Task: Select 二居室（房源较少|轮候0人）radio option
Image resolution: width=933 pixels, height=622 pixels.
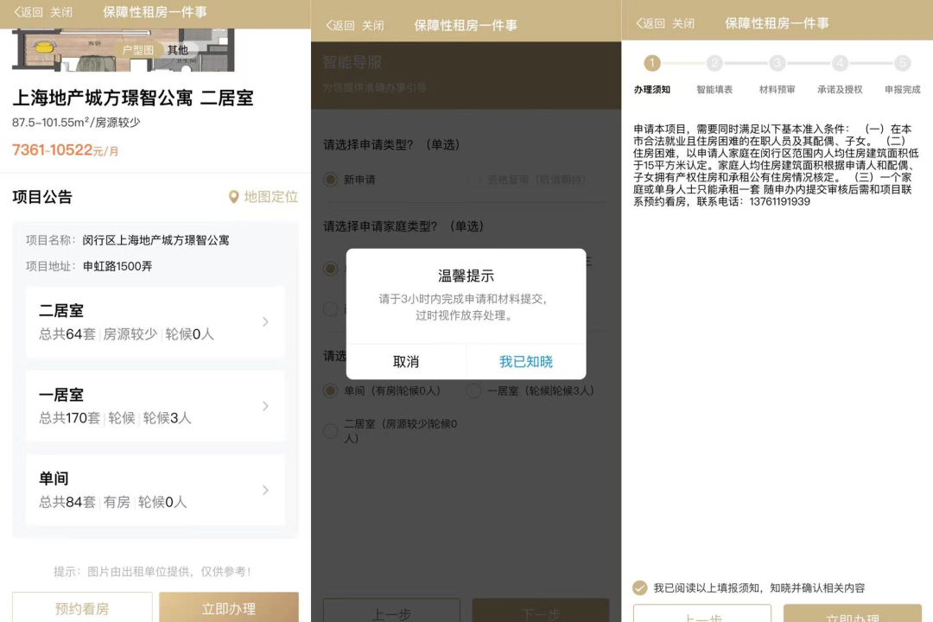Action: click(331, 431)
